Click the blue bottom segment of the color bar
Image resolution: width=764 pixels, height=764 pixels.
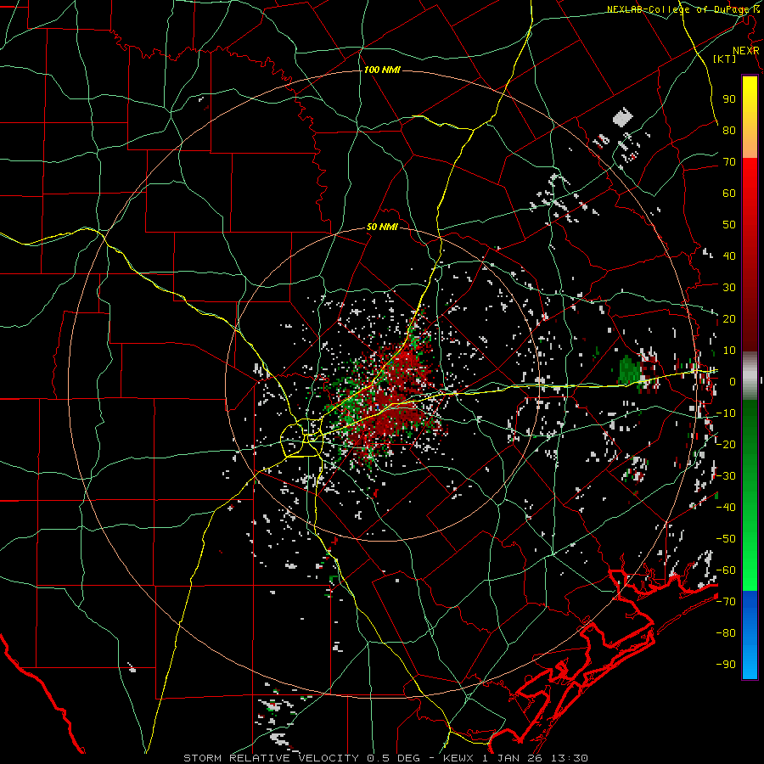point(750,634)
